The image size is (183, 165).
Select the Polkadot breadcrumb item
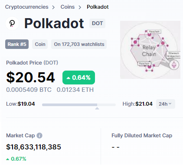[x=98, y=7]
